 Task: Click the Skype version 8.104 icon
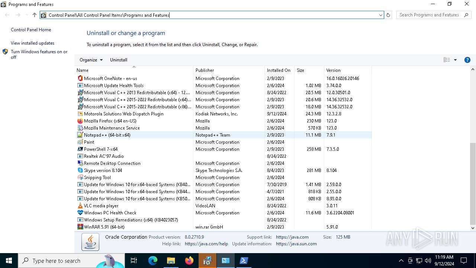[x=80, y=170]
